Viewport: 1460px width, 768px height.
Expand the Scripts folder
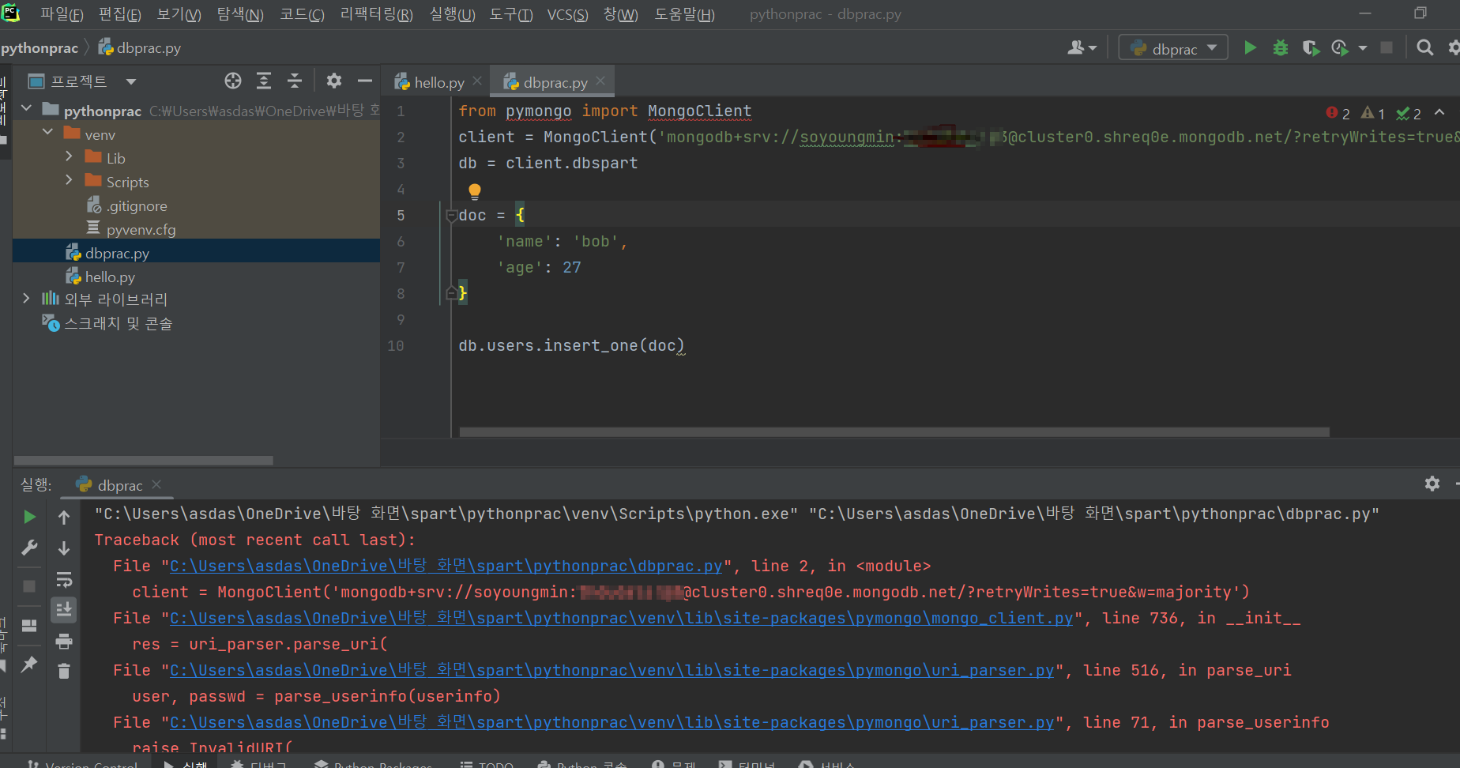(69, 180)
